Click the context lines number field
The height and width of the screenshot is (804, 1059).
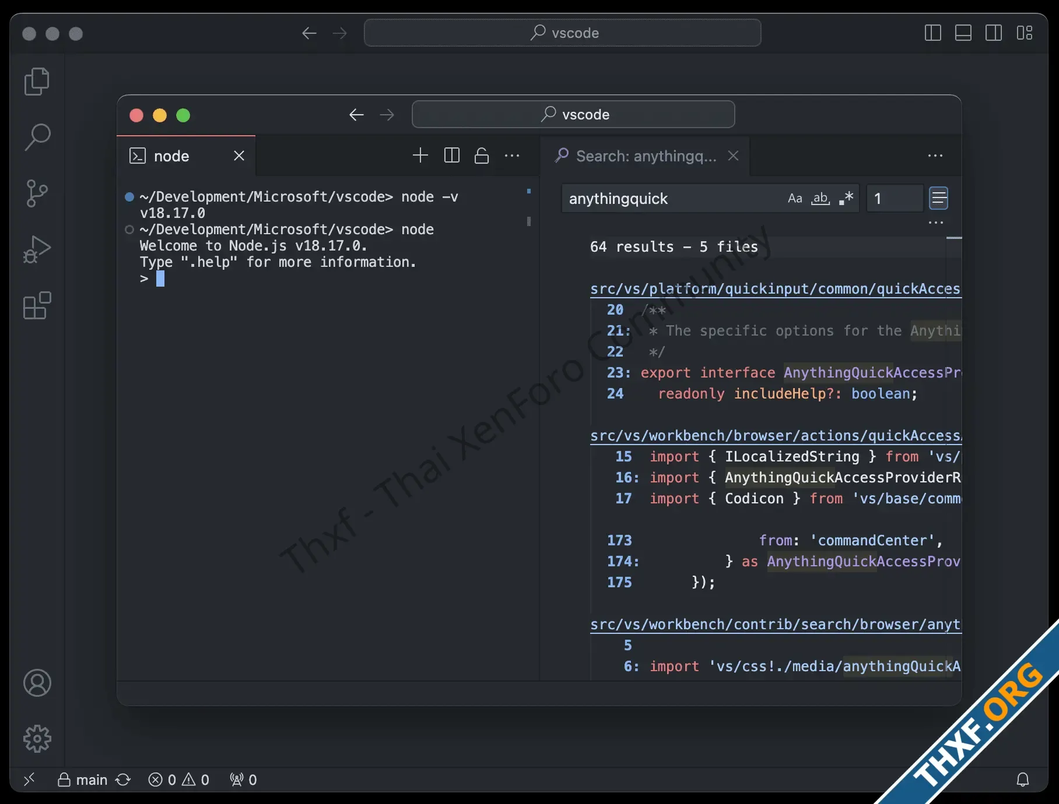tap(895, 199)
